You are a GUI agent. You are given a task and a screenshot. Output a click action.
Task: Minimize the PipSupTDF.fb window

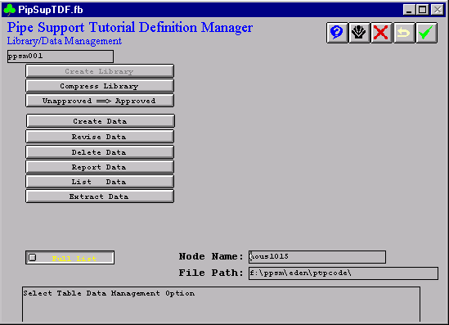pyautogui.click(x=409, y=10)
